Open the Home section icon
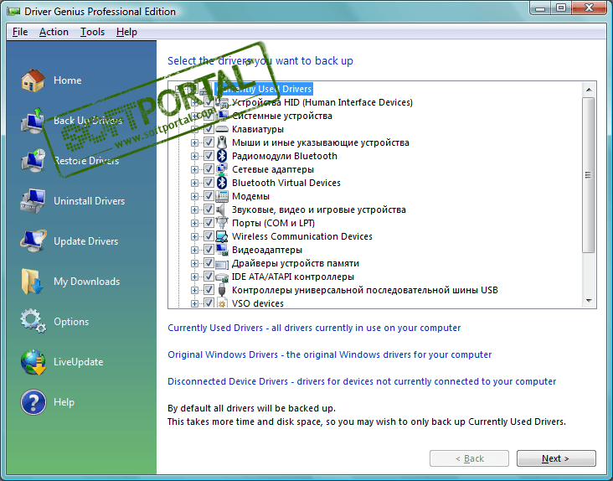Screen dimensions: 613x481 [x=33, y=80]
